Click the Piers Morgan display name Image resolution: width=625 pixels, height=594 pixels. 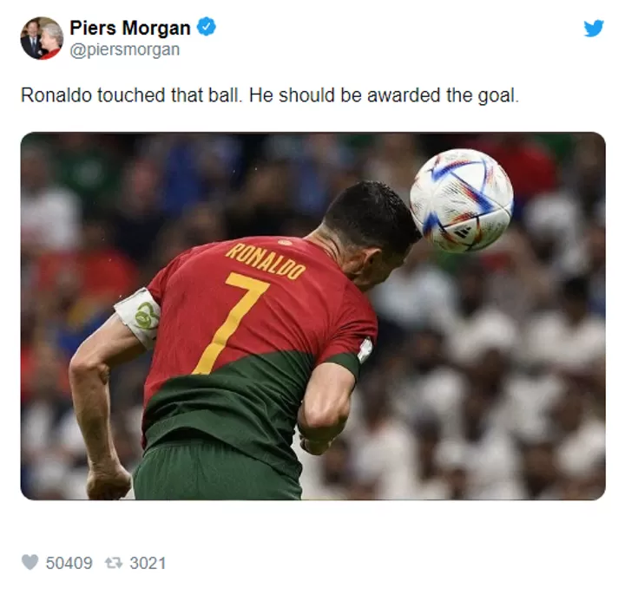130,28
